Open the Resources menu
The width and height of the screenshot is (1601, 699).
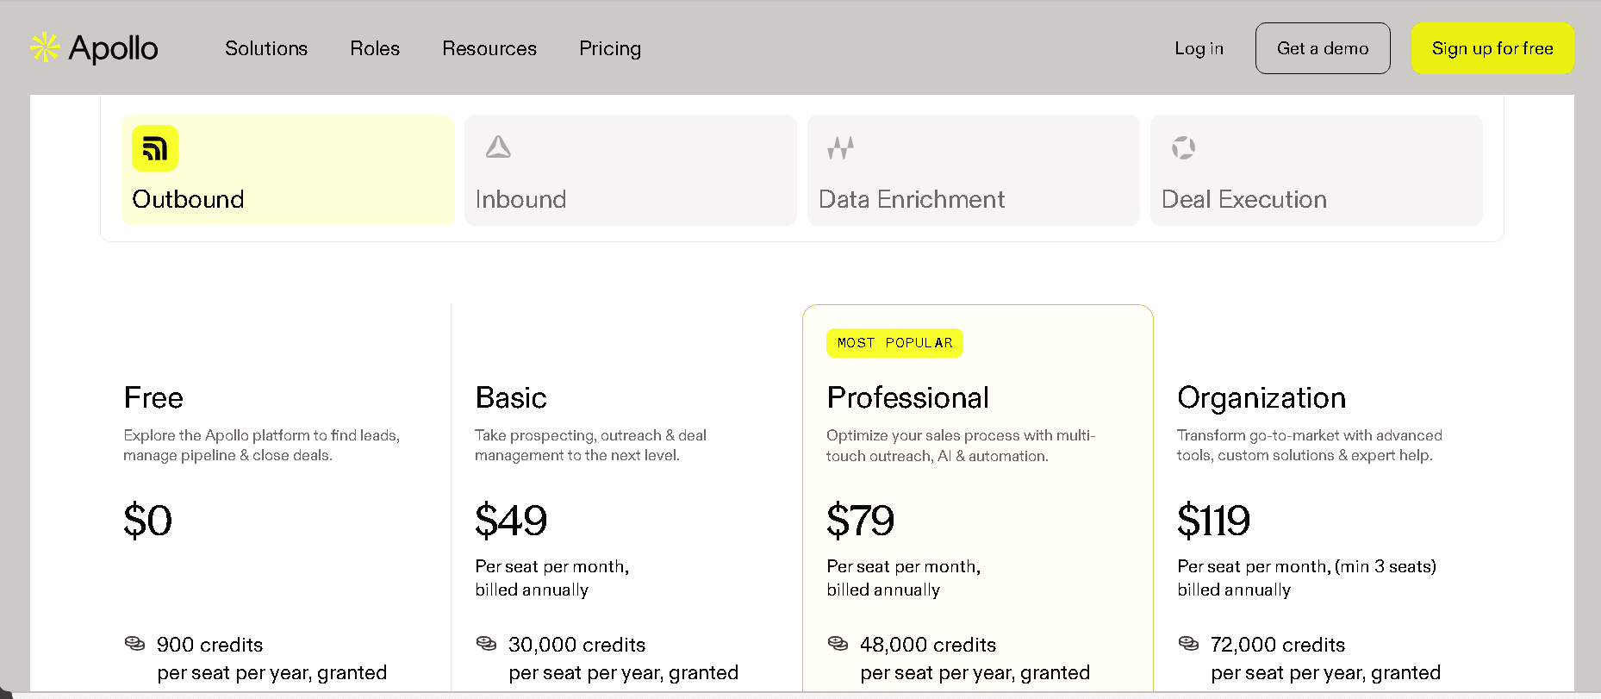(489, 48)
